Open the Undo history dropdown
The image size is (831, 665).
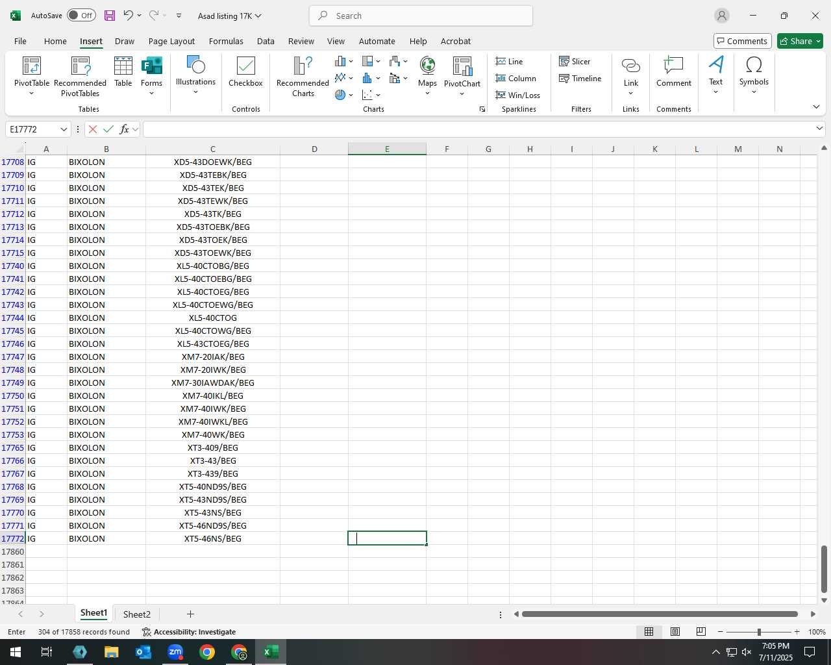139,16
